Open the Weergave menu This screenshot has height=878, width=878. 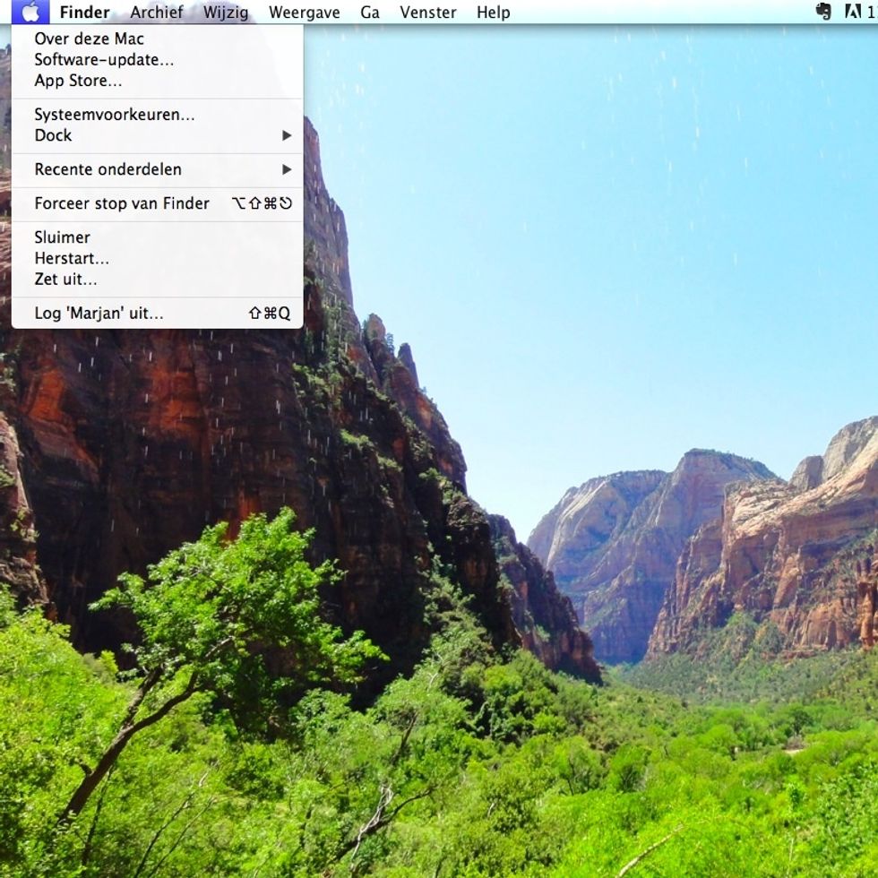tap(304, 13)
